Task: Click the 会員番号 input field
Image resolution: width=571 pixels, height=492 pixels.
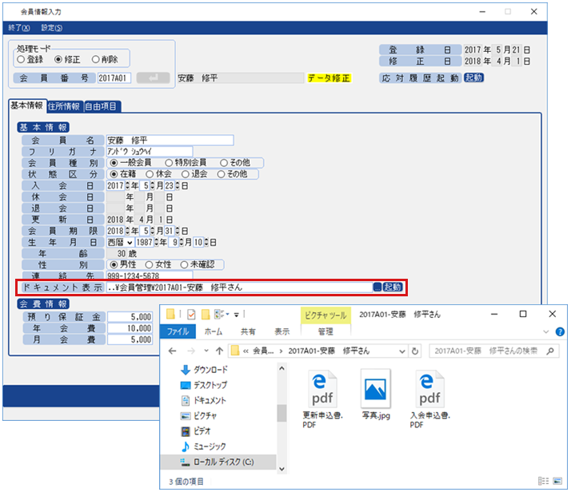Action: pyautogui.click(x=114, y=77)
